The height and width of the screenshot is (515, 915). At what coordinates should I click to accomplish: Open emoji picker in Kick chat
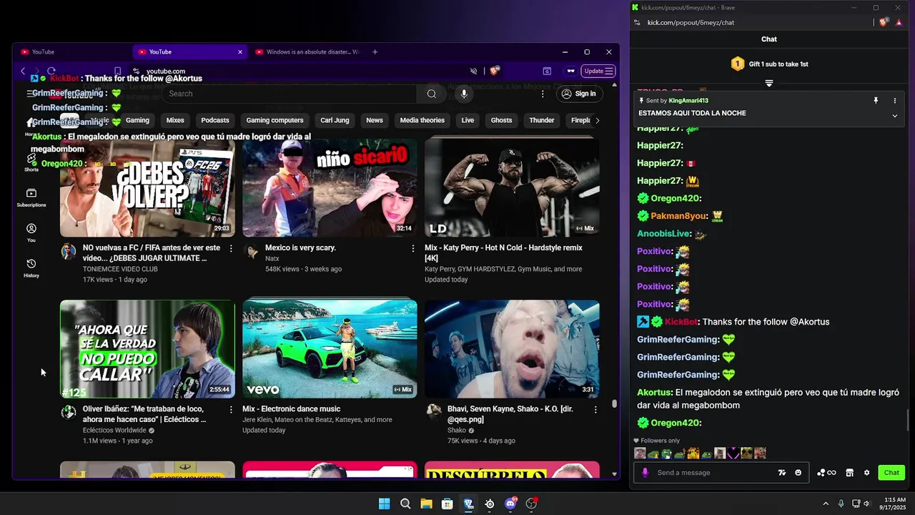tap(798, 473)
